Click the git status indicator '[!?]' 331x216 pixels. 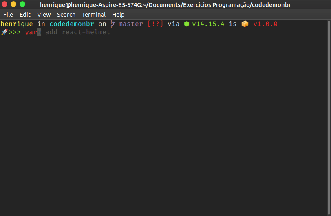pyautogui.click(x=155, y=24)
